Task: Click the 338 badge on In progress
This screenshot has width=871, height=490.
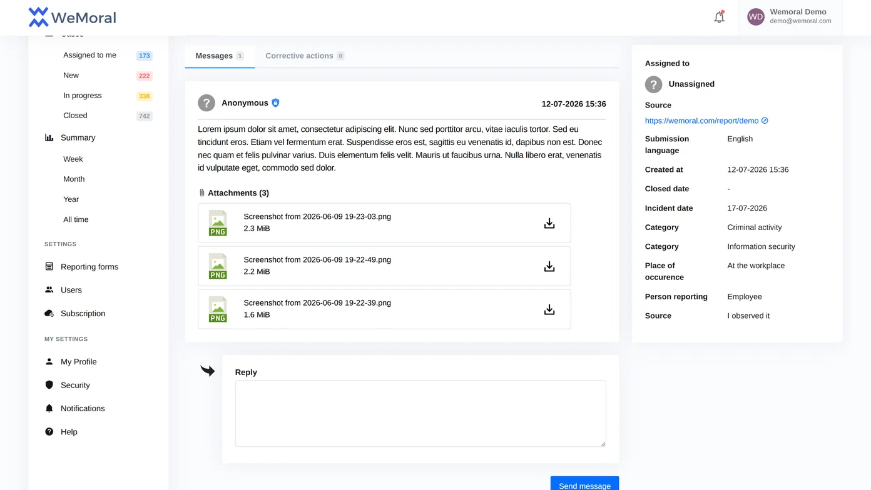Action: tap(145, 96)
